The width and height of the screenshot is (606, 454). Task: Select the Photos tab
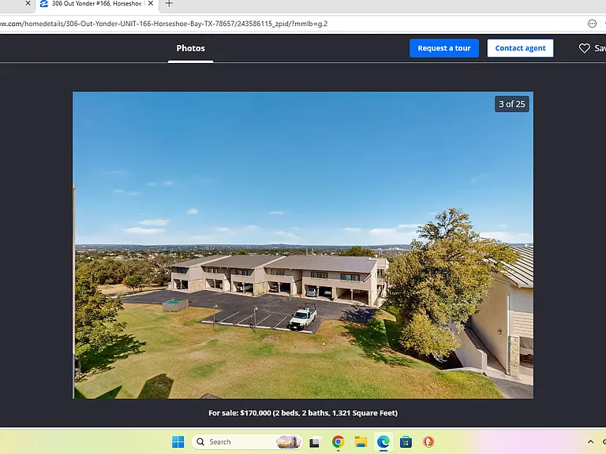pyautogui.click(x=190, y=48)
